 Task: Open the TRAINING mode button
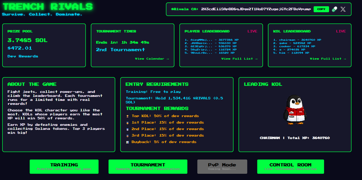(64, 166)
